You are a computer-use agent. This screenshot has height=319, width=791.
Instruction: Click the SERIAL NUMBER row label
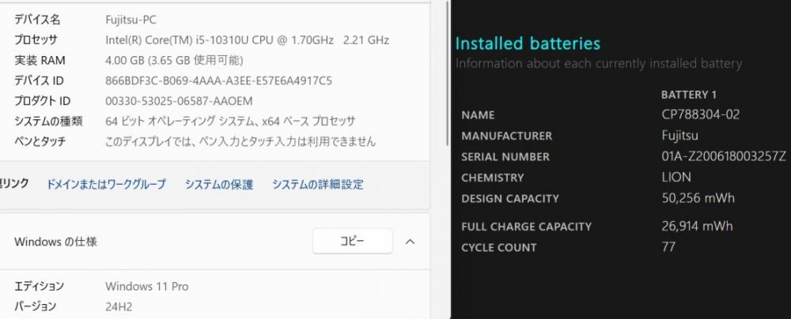pos(505,157)
